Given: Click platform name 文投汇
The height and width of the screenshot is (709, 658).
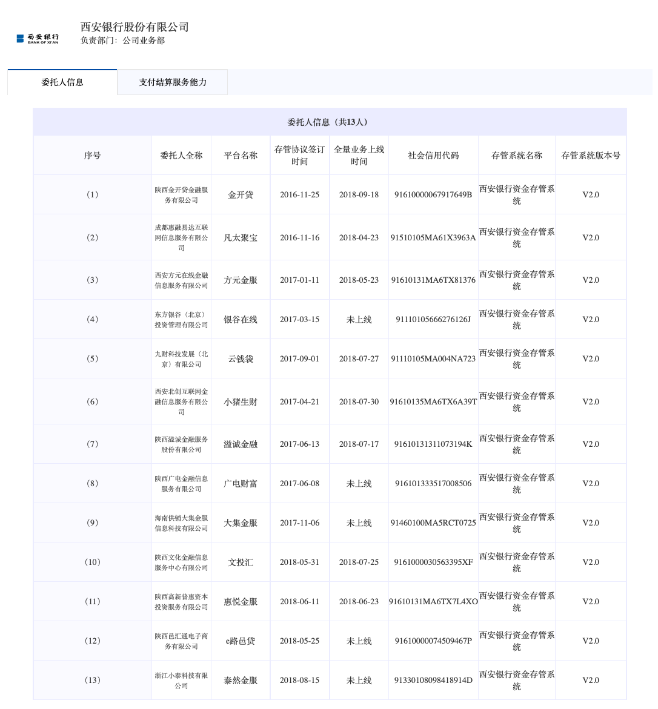Looking at the screenshot, I should tap(241, 562).
